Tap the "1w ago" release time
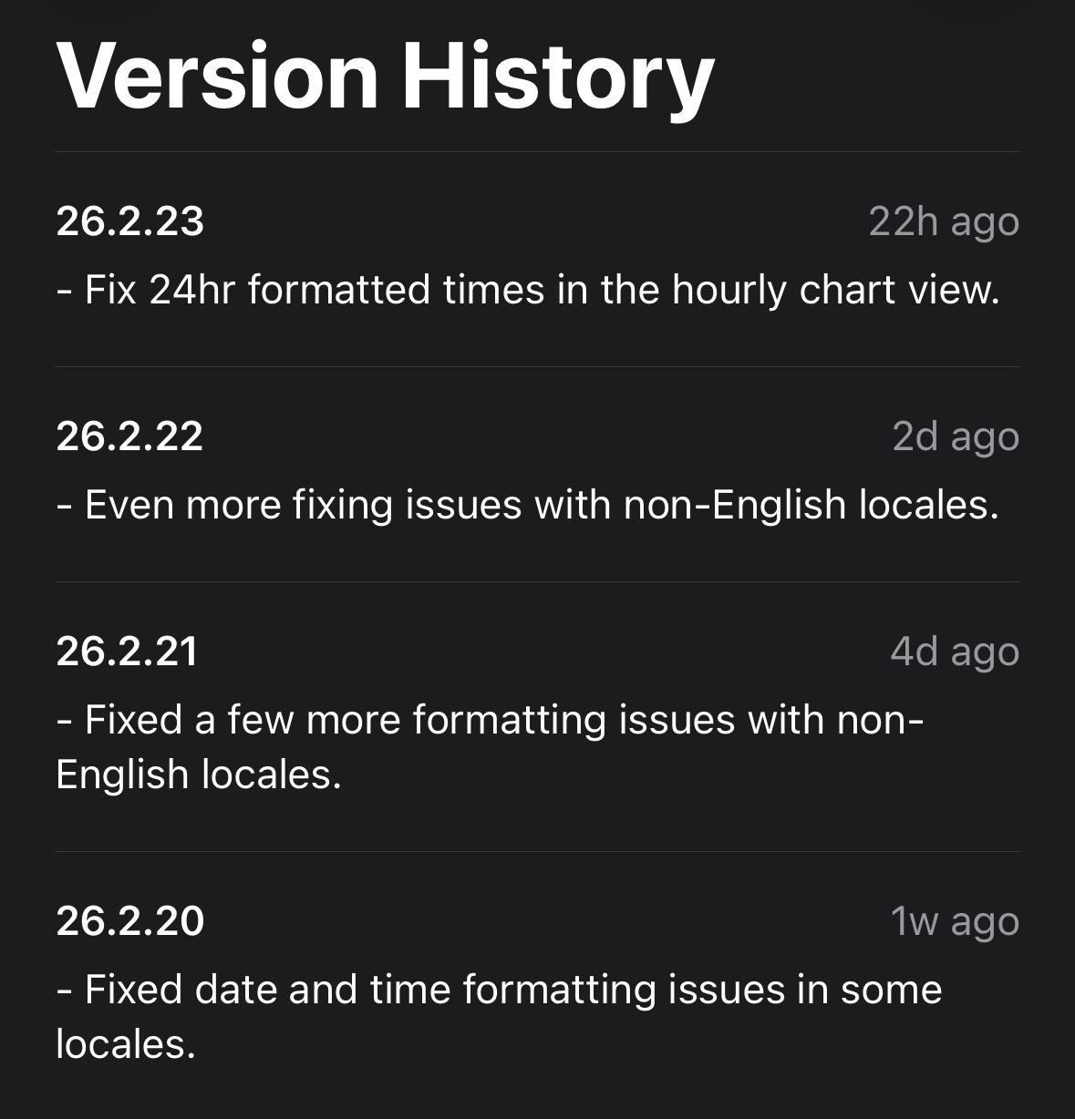1075x1119 pixels. [x=955, y=921]
